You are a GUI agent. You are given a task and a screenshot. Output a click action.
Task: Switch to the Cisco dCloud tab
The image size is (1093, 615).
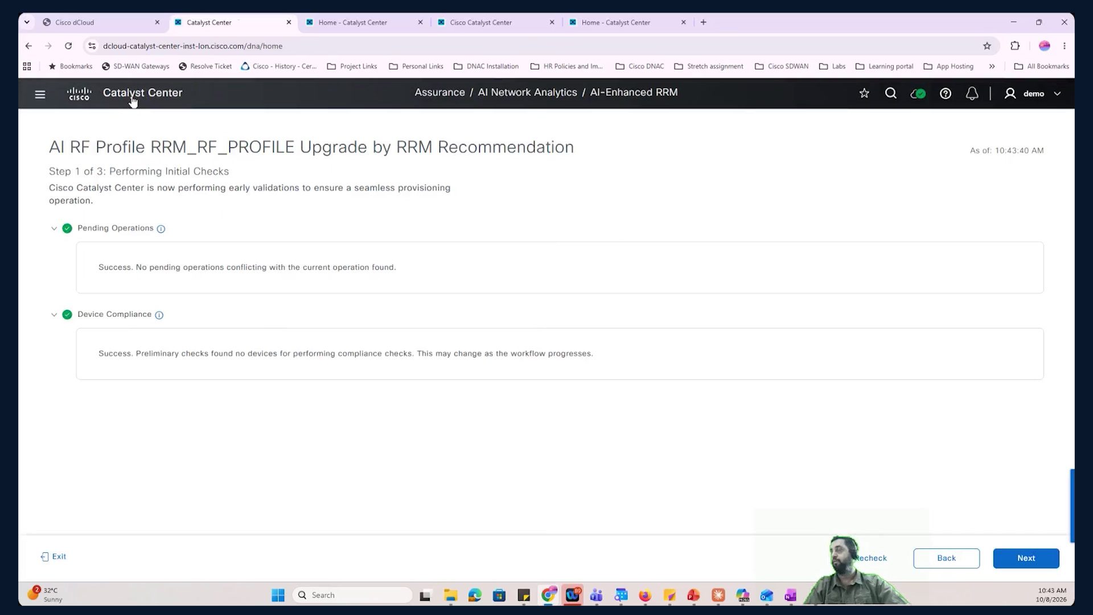coord(101,23)
